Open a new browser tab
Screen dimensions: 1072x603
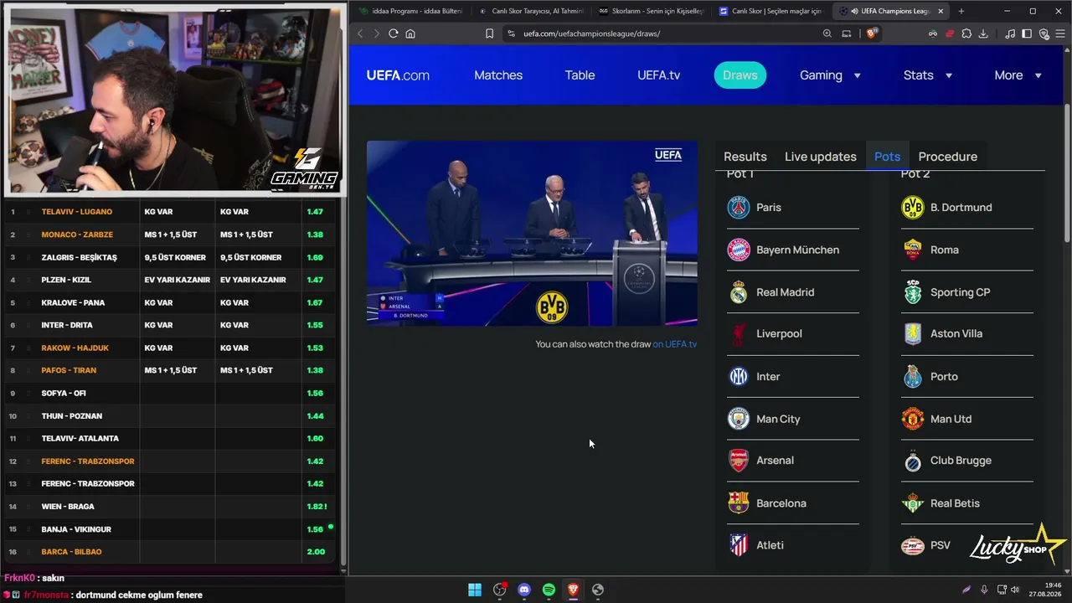[961, 11]
